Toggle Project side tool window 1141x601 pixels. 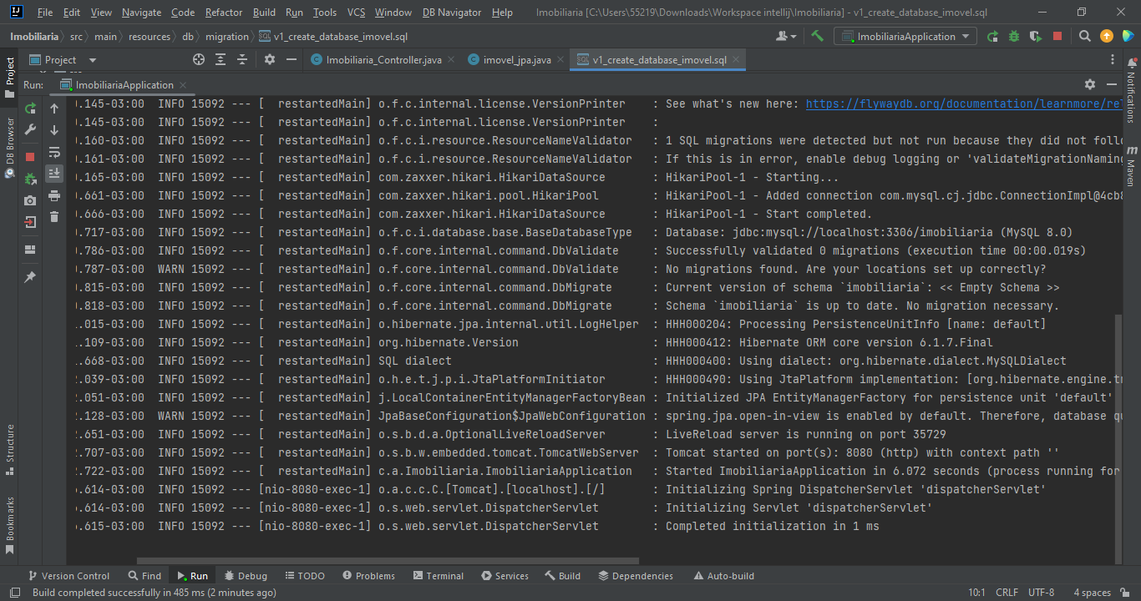pos(9,77)
